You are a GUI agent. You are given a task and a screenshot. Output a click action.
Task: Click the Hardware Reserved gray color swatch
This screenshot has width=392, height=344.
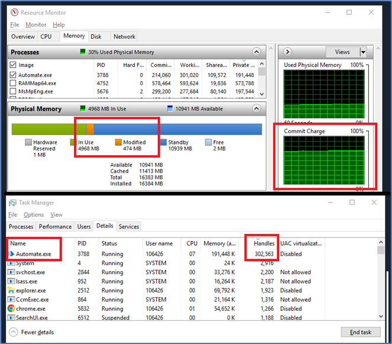point(28,142)
